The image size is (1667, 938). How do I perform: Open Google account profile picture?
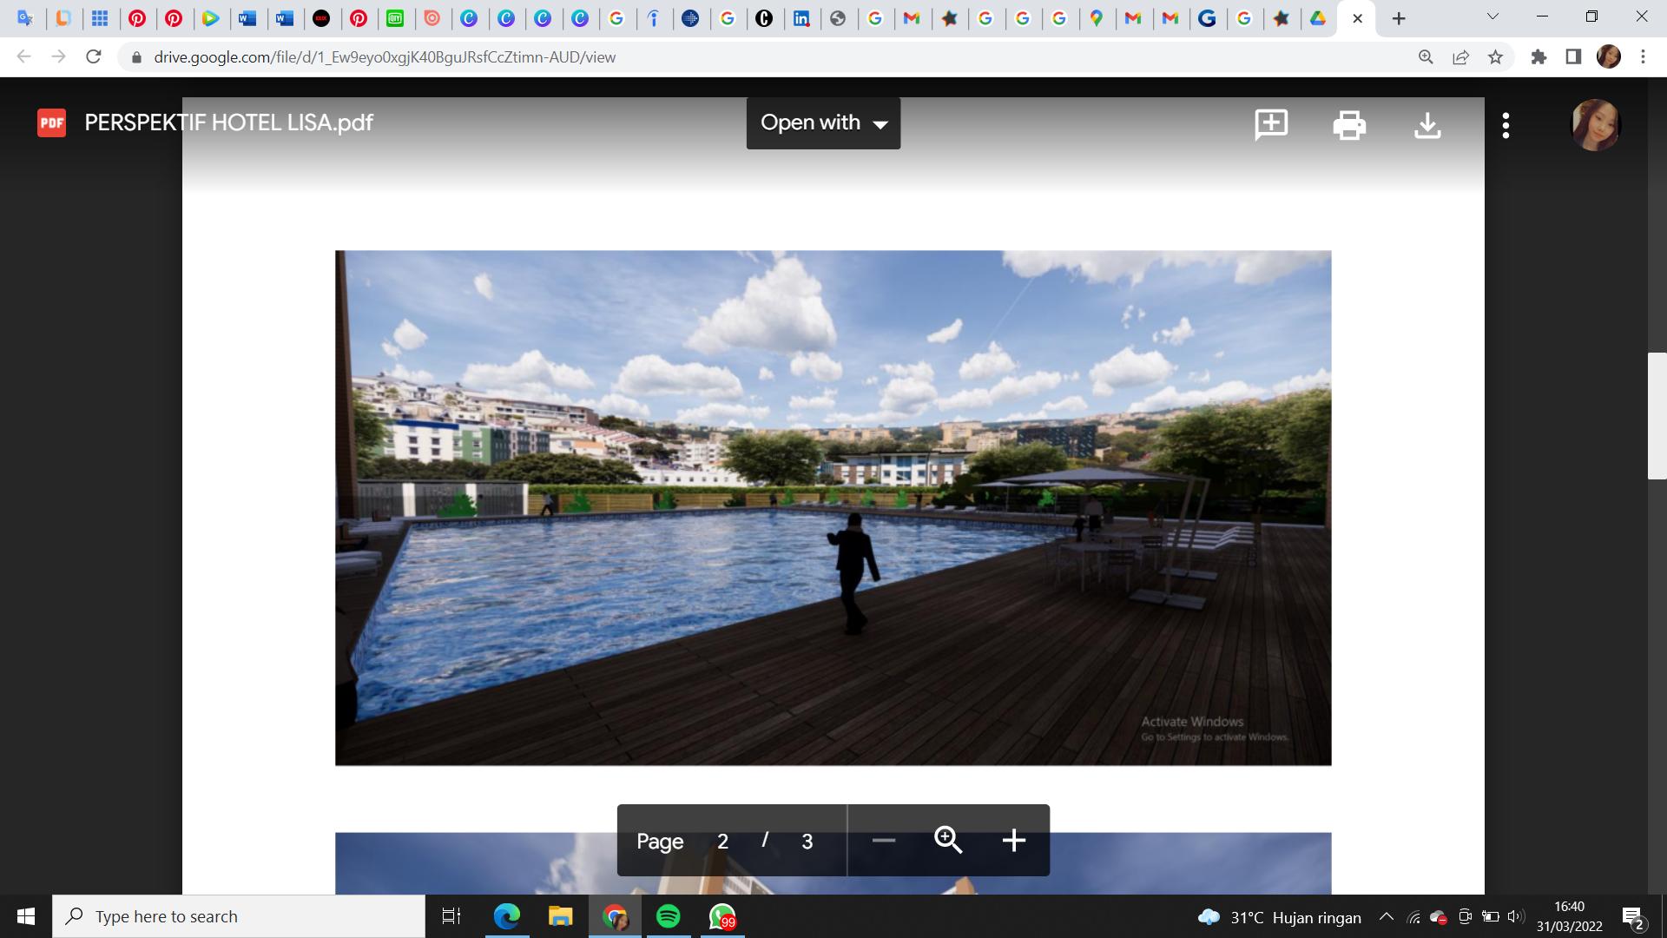click(1596, 125)
